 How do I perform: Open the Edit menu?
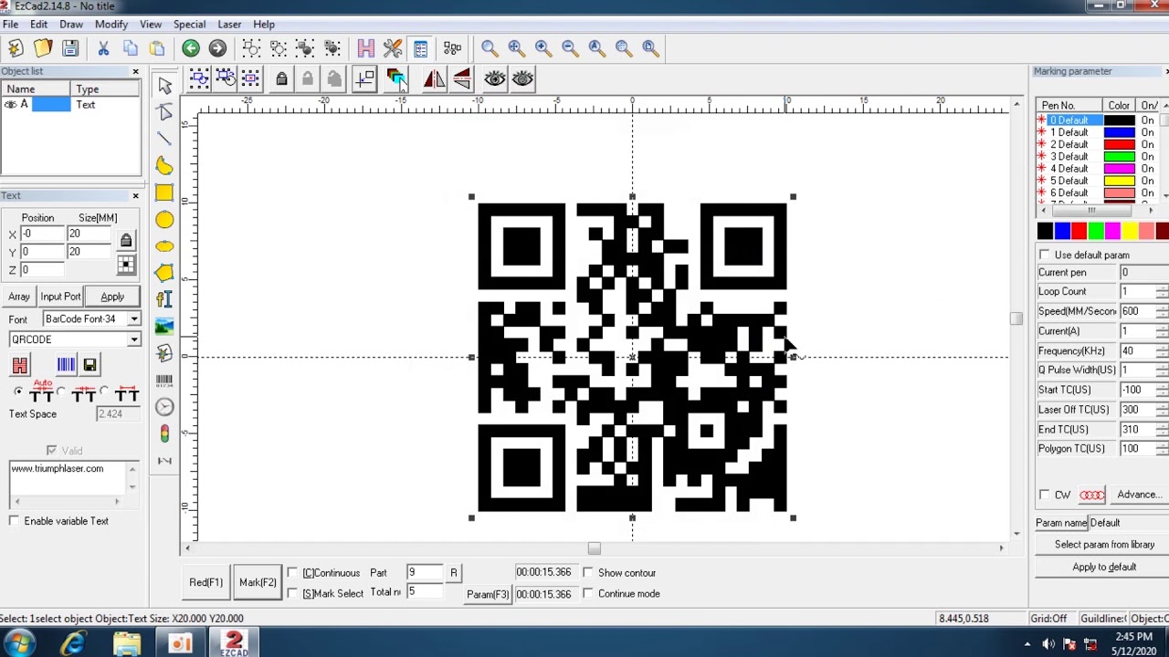tap(39, 25)
